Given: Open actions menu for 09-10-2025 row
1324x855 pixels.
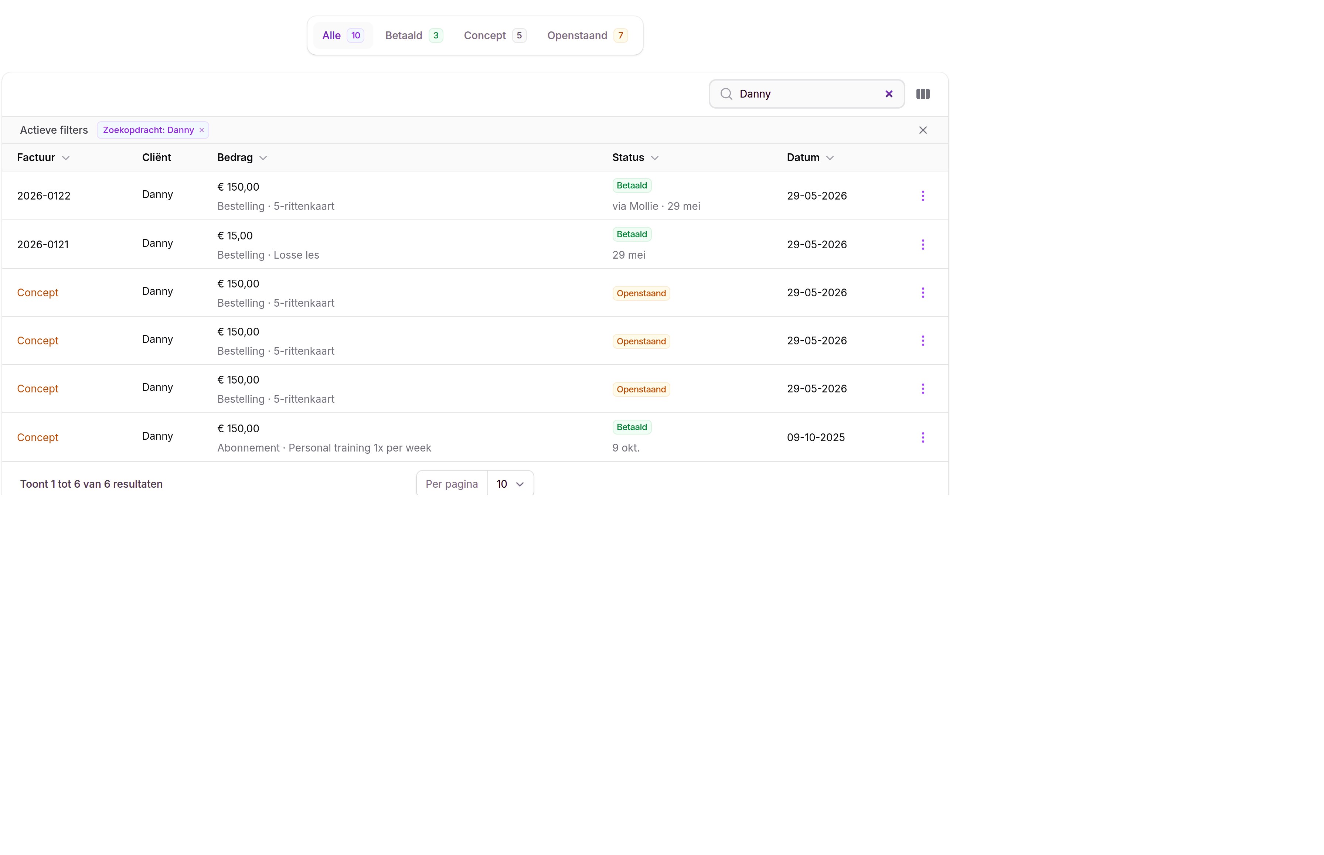Looking at the screenshot, I should pos(922,437).
